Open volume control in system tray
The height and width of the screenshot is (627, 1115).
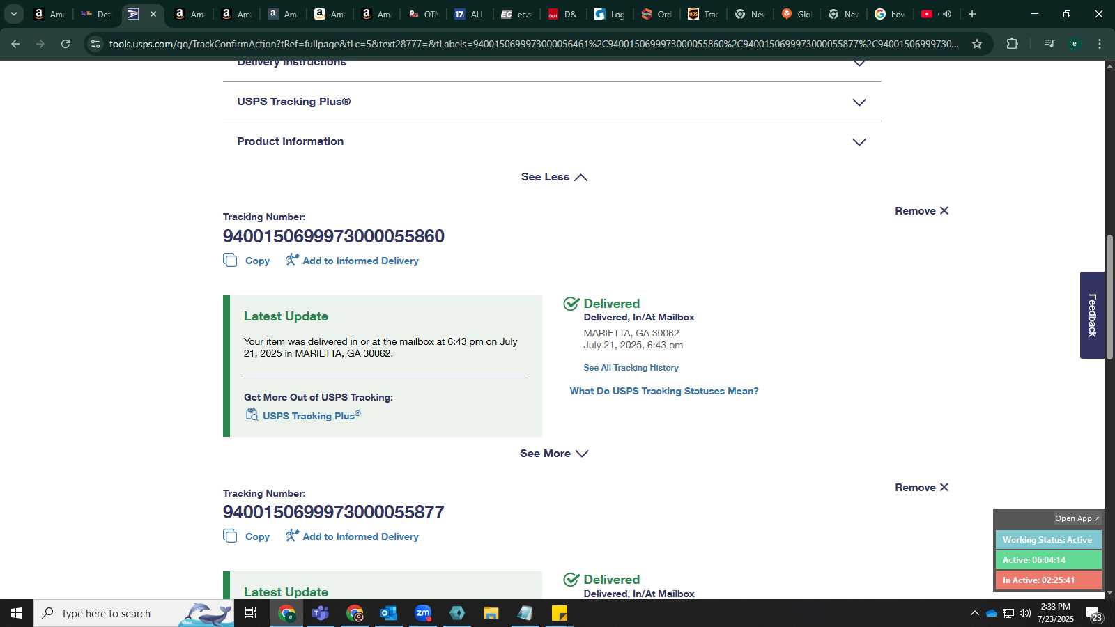tap(1025, 613)
